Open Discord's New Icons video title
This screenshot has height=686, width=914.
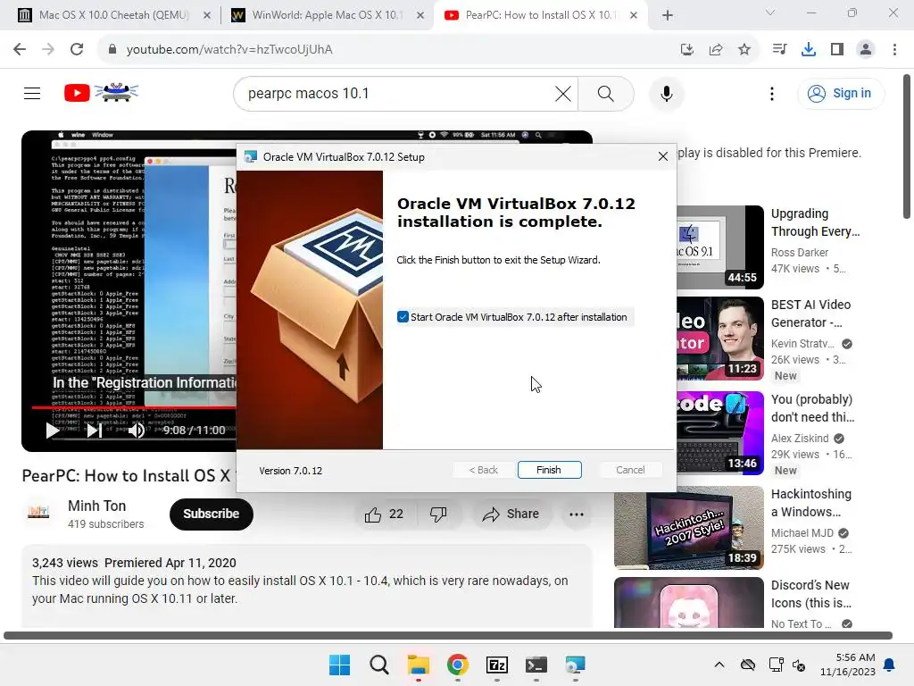point(810,594)
